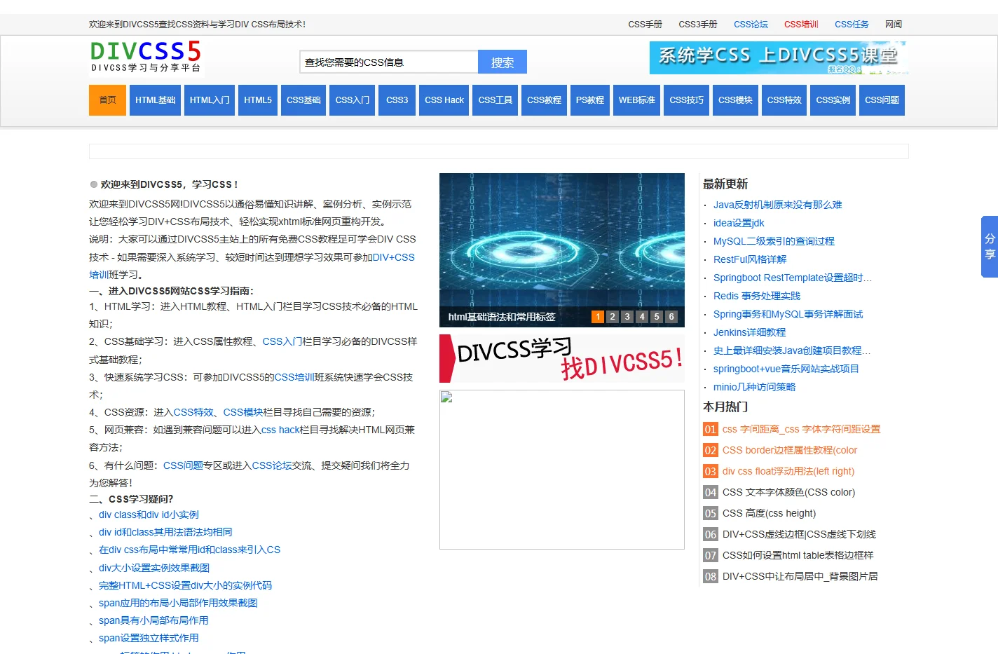Open the PS教程 nav tab

590,100
